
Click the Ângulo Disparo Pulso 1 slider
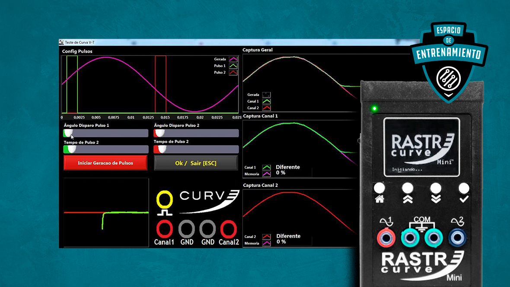point(106,133)
